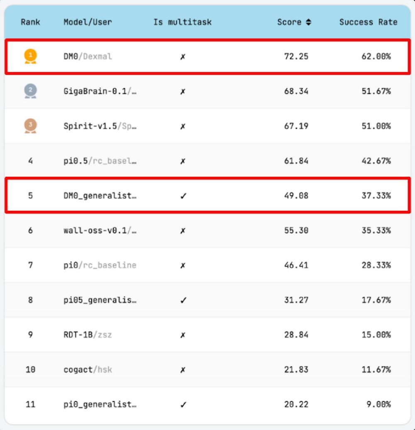Viewport: 415px width, 430px height.
Task: Click the Success Rate column header
Action: pyautogui.click(x=368, y=22)
